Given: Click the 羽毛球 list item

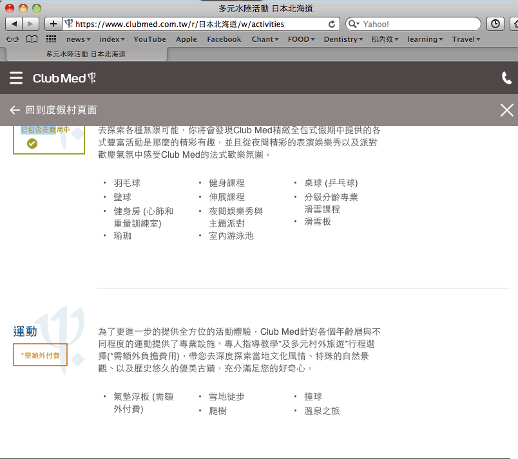Looking at the screenshot, I should 127,183.
